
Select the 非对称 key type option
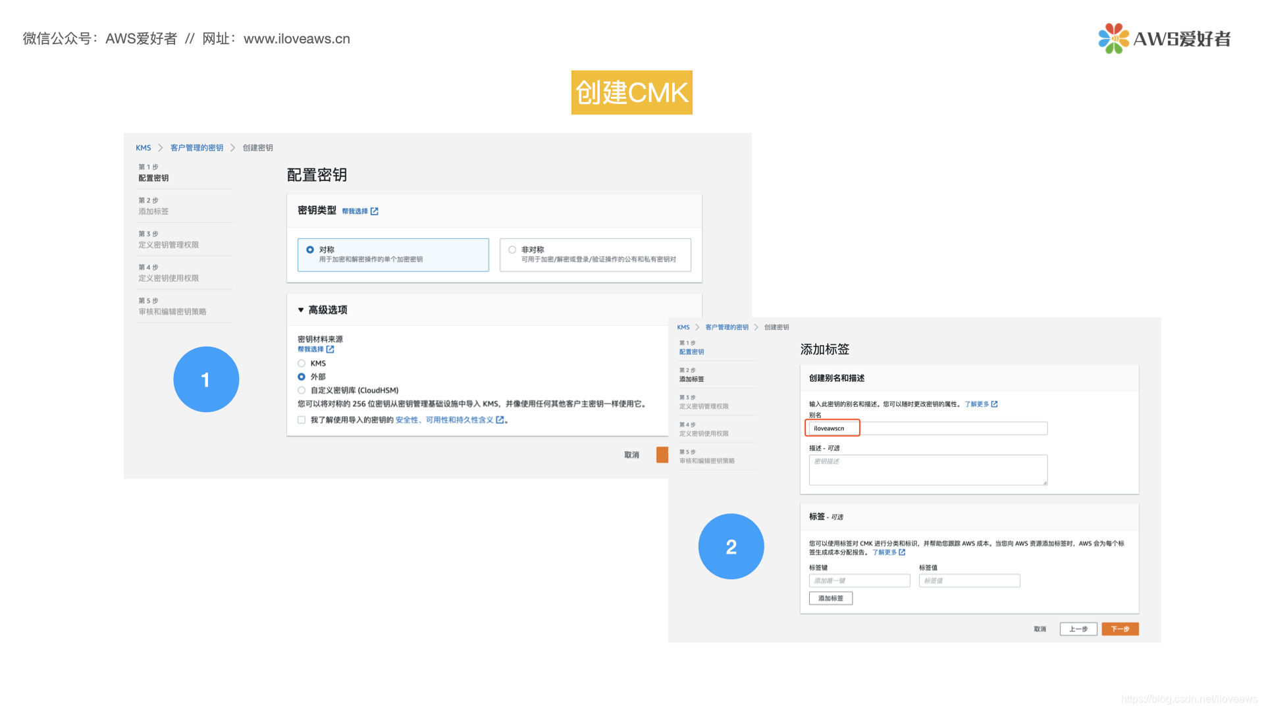512,250
